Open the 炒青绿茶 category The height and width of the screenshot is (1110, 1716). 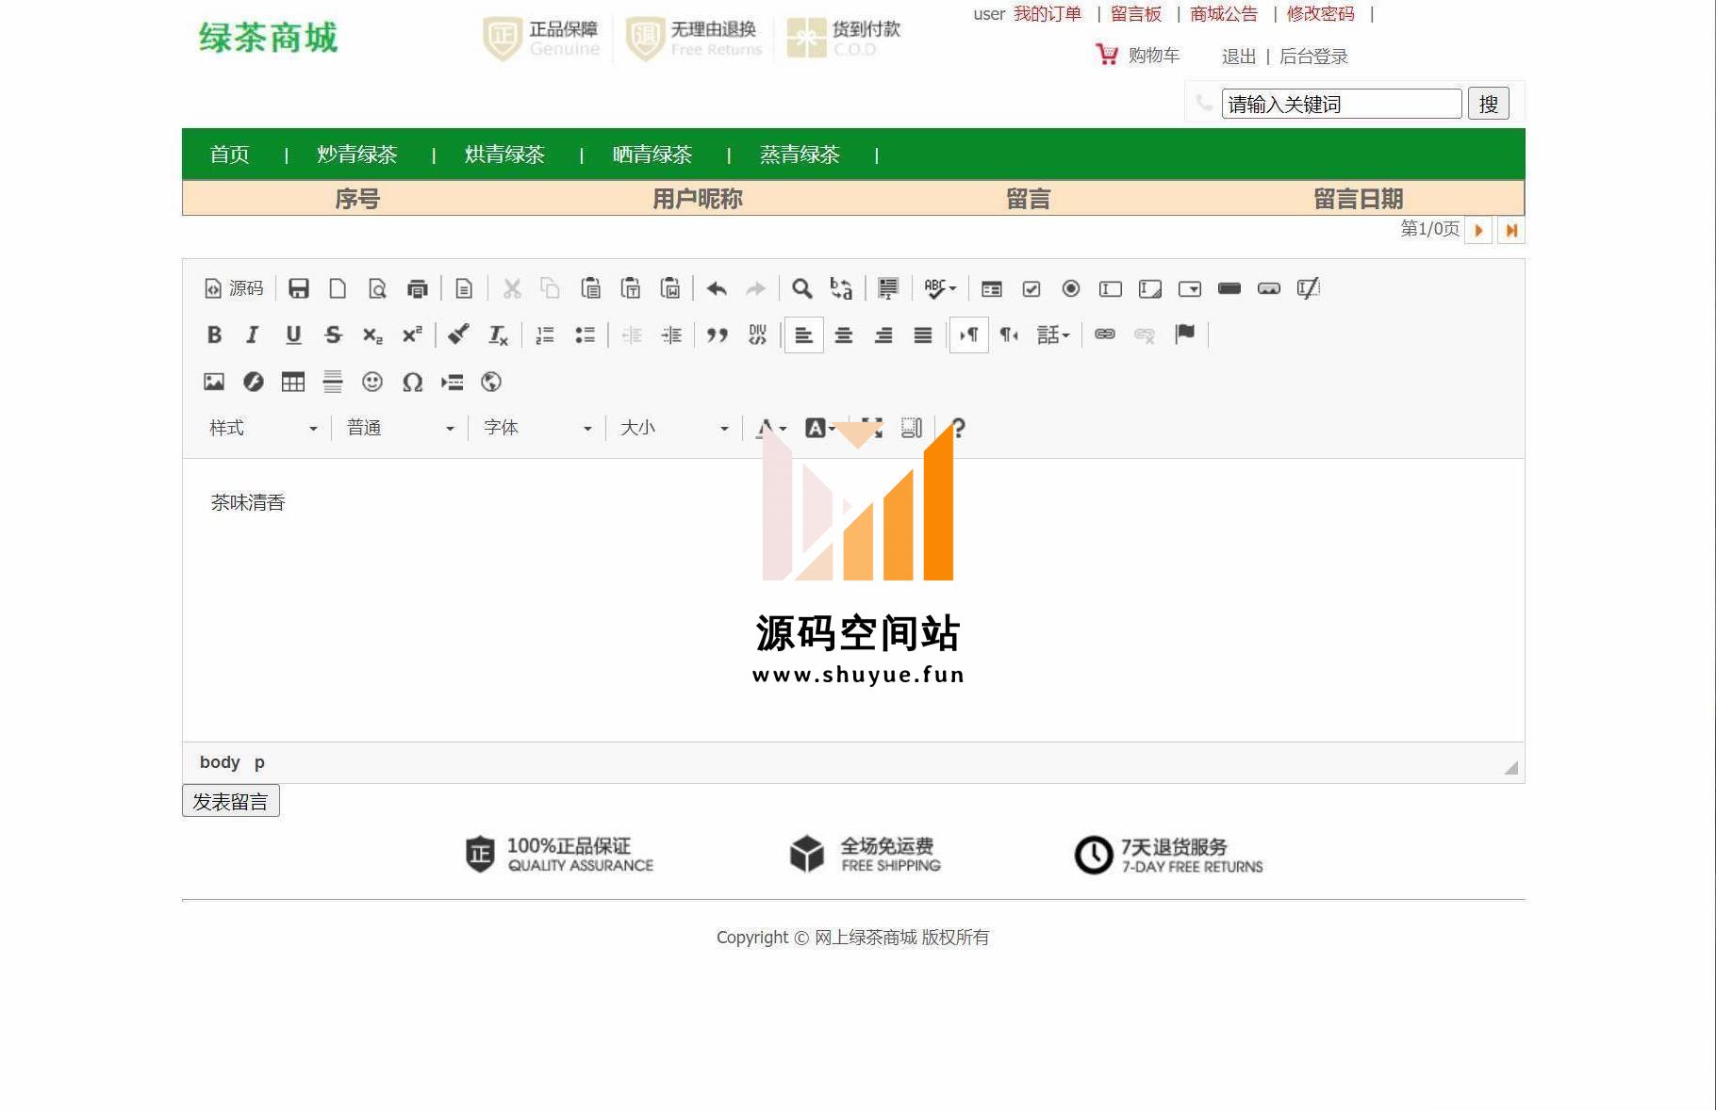(356, 155)
